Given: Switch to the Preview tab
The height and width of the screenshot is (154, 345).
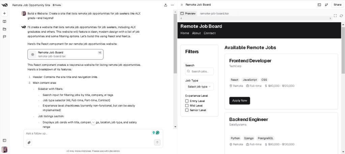Looking at the screenshot, I should [188, 14].
